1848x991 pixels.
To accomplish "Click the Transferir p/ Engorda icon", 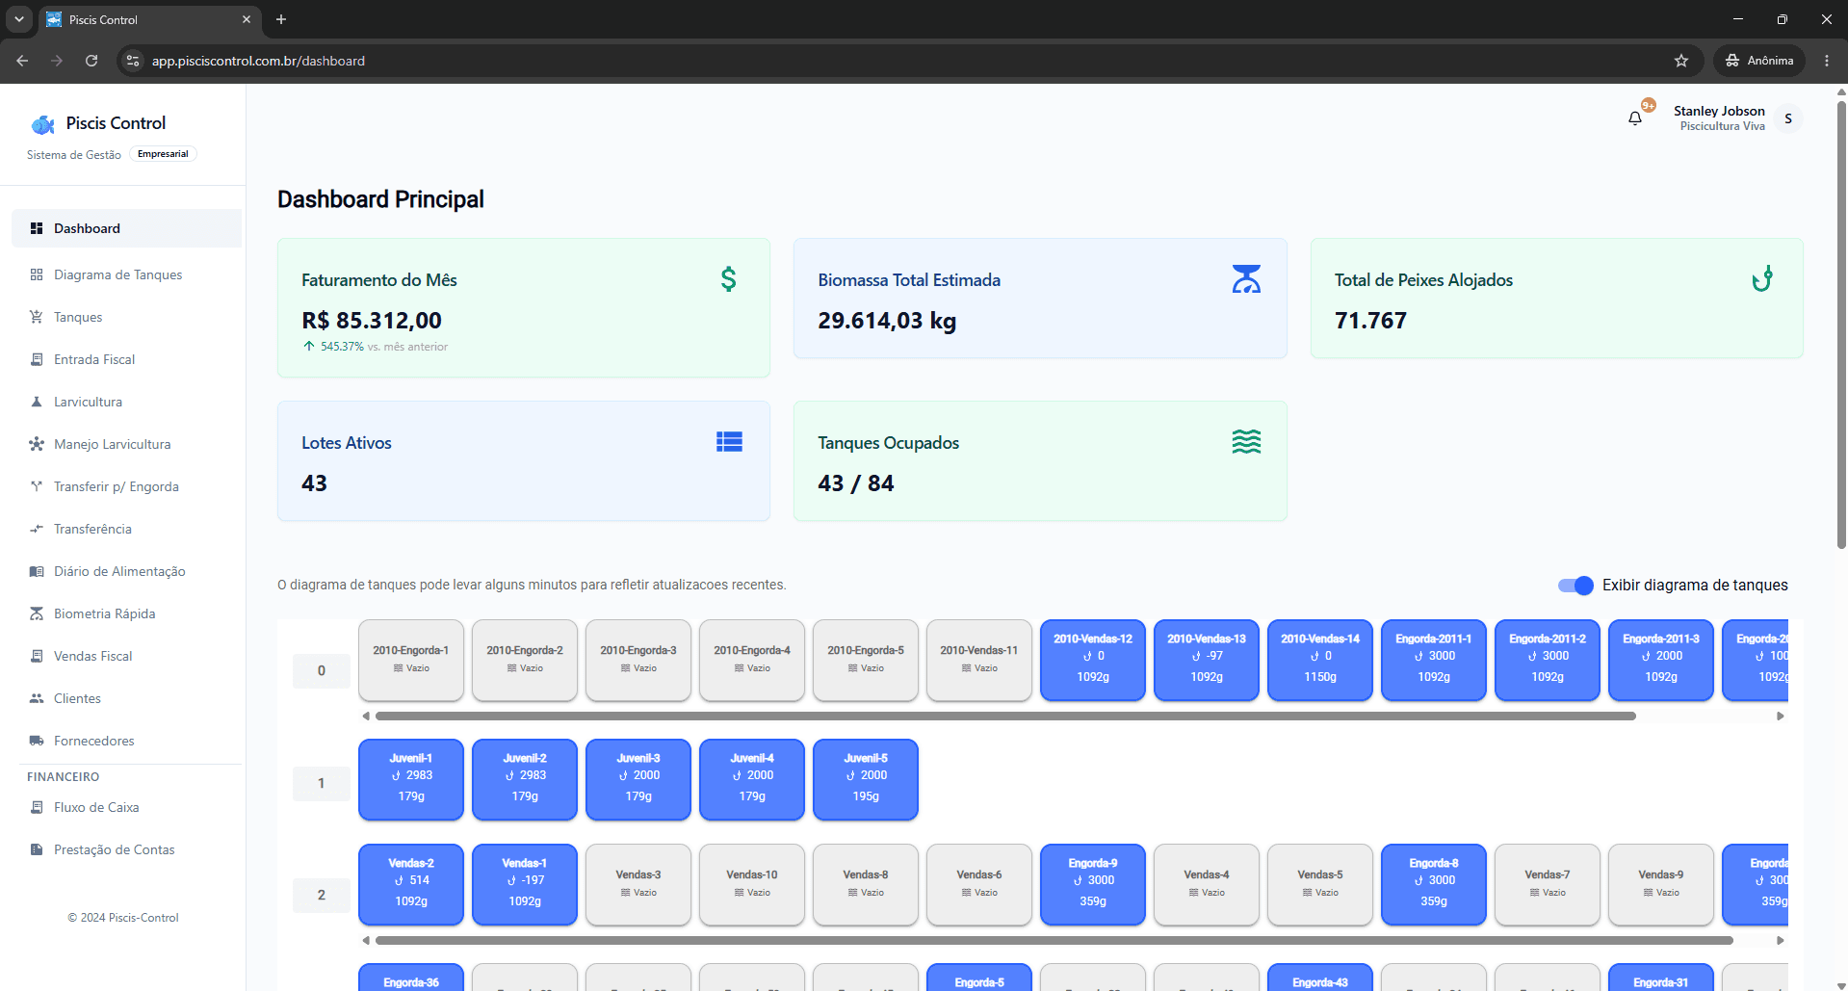I will click(x=37, y=486).
